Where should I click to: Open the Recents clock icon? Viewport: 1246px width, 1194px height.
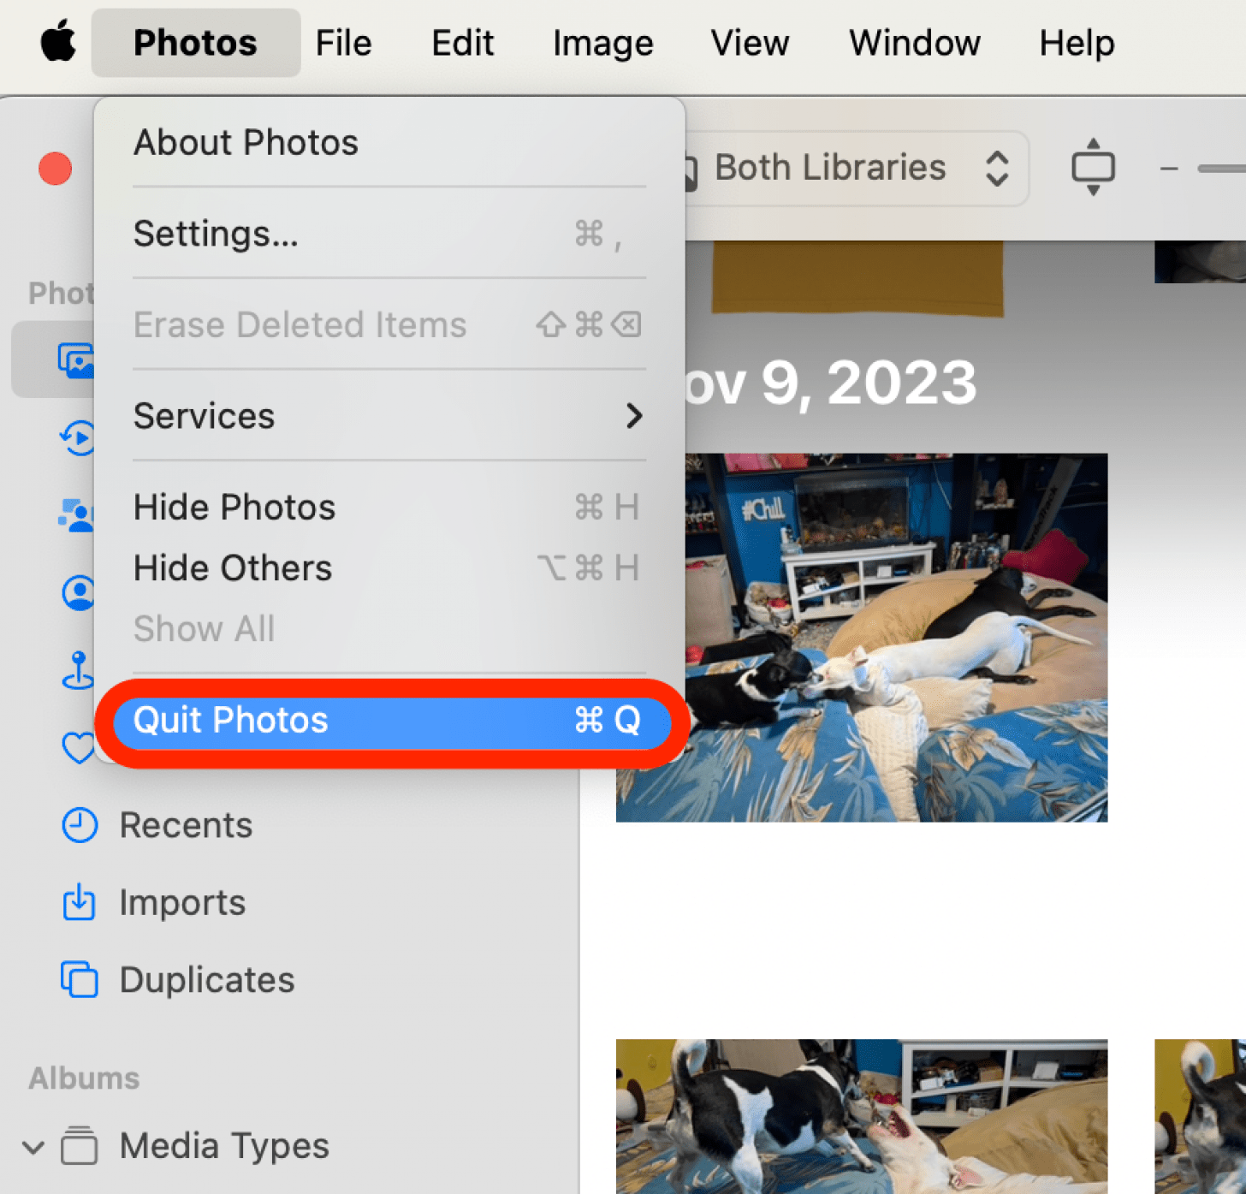pyautogui.click(x=80, y=825)
